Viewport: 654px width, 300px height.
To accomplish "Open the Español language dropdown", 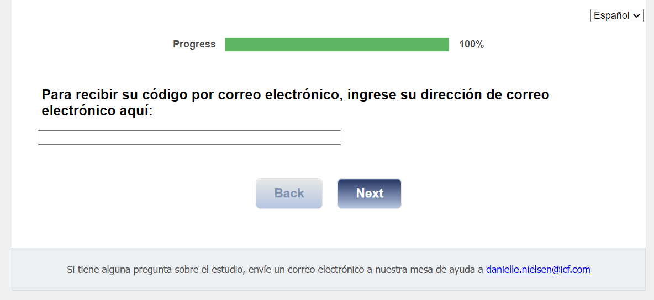I will (x=616, y=15).
